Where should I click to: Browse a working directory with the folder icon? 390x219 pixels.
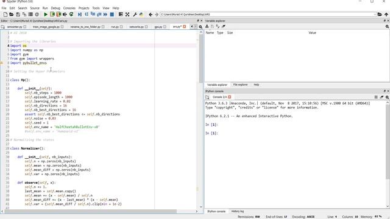(380, 15)
